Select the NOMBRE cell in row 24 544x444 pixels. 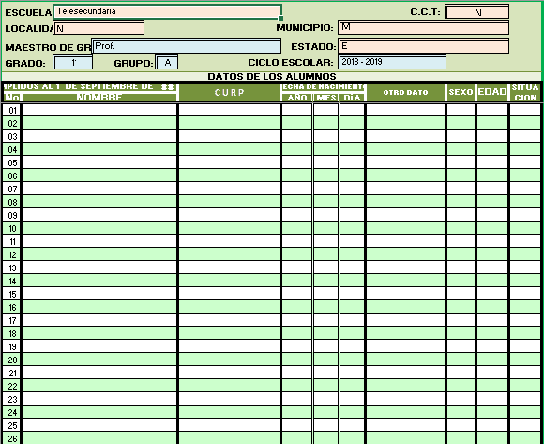99,412
